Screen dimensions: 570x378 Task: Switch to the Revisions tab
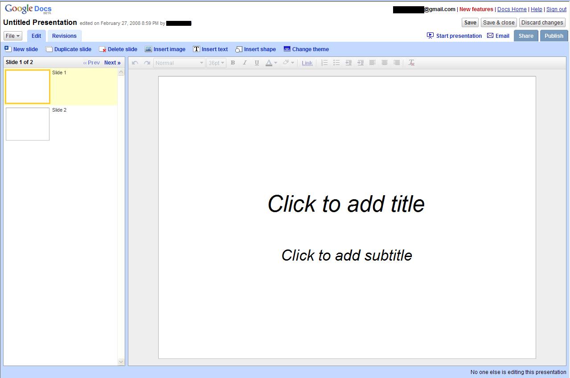click(x=64, y=36)
